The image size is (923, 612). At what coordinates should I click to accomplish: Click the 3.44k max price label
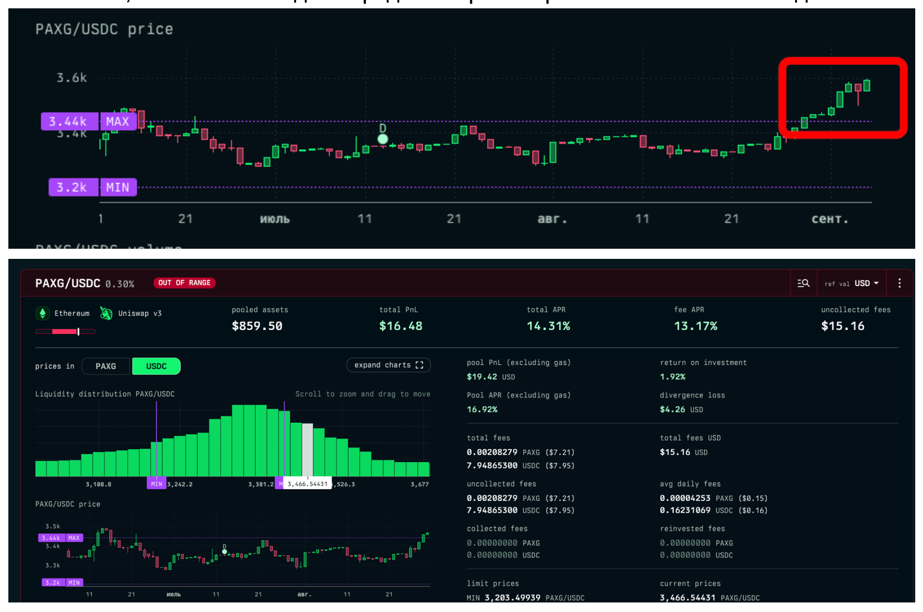(69, 122)
